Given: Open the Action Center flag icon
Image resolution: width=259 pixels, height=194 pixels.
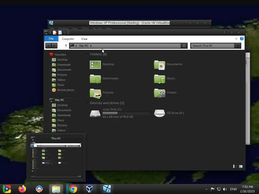Looking at the screenshot, I should point(212,189).
